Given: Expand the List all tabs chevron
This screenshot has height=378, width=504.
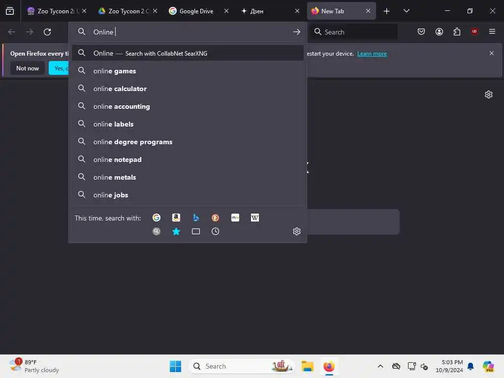Looking at the screenshot, I should 406,11.
